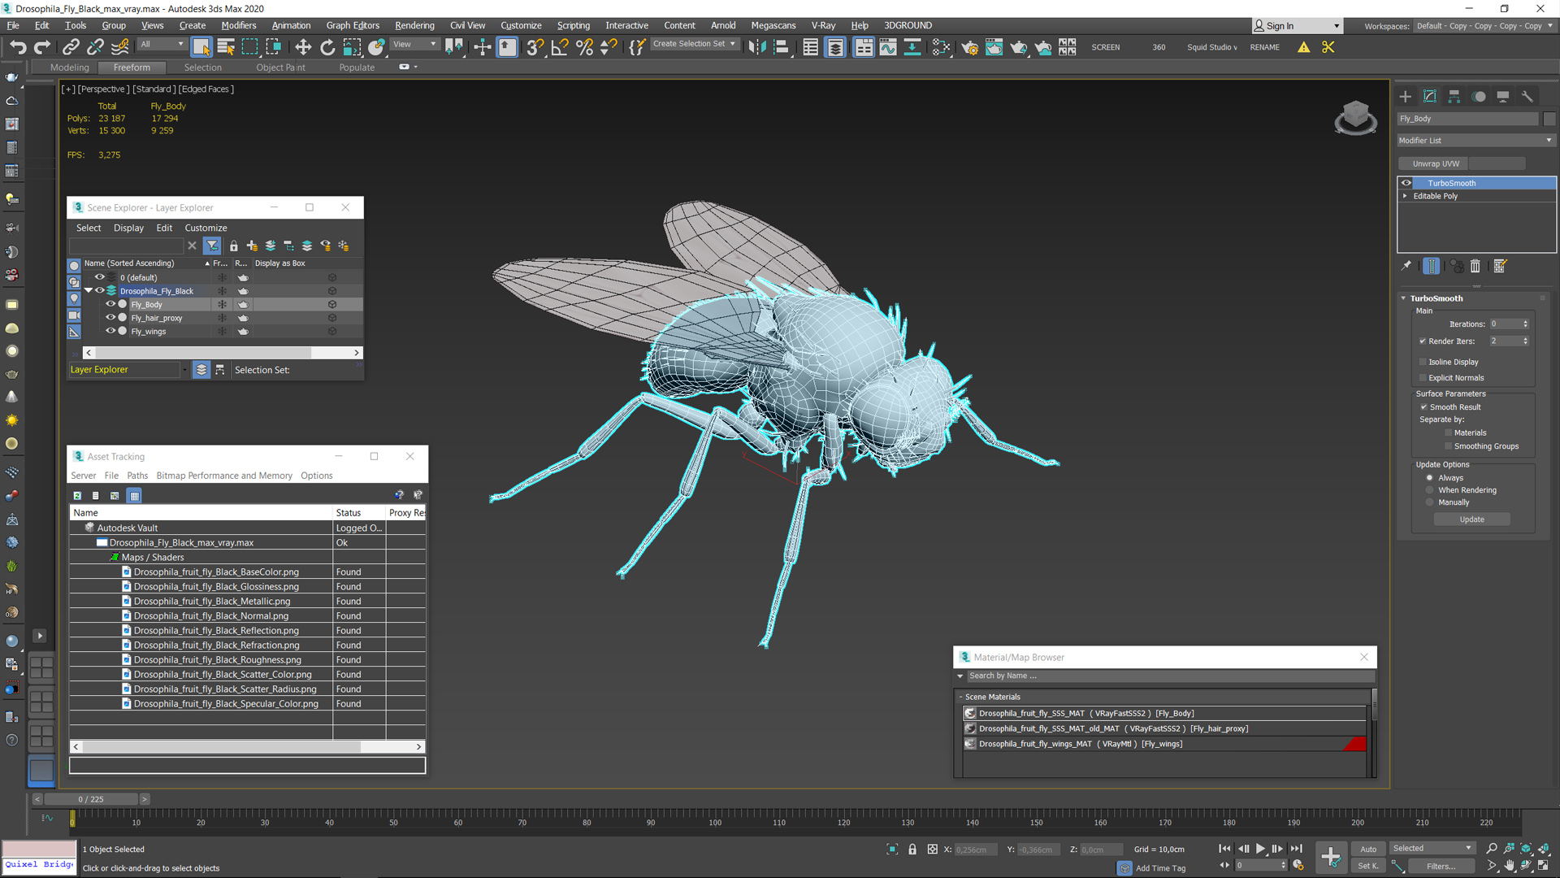
Task: Open Time Configuration clock icon
Action: pos(1298,865)
